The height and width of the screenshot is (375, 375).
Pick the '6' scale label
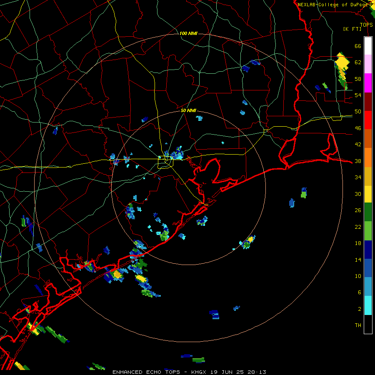pyautogui.click(x=360, y=292)
